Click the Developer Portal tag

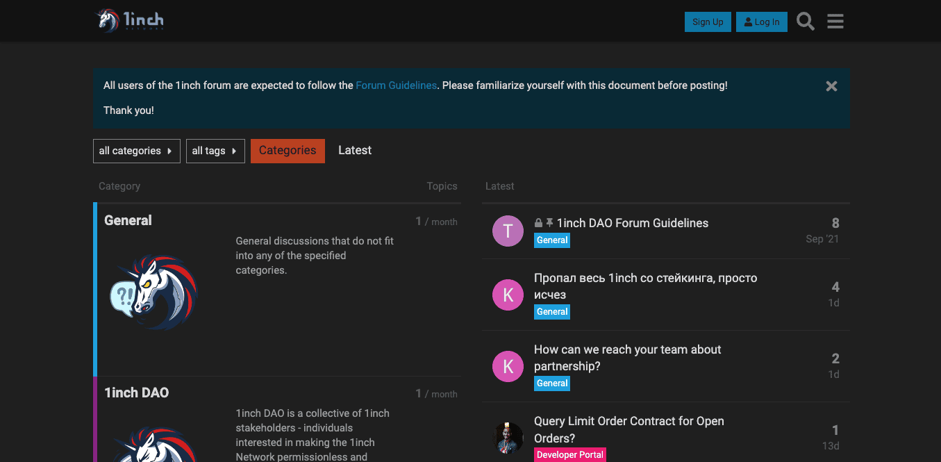(x=570, y=455)
